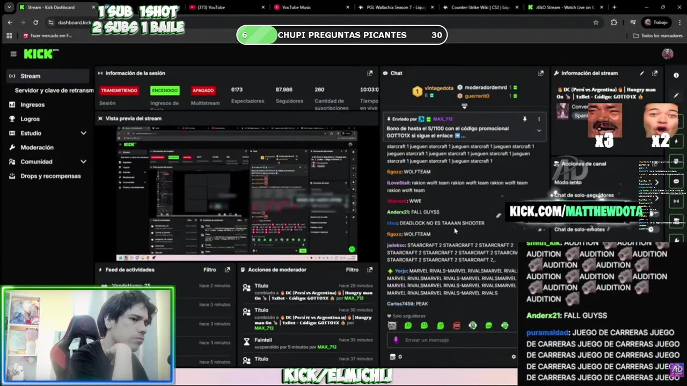Screen dimensions: 687x386
Task: Click the vintagedota username in the chat leaderboard
Action: point(438,88)
